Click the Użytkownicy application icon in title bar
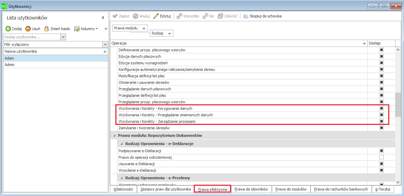 point(4,6)
